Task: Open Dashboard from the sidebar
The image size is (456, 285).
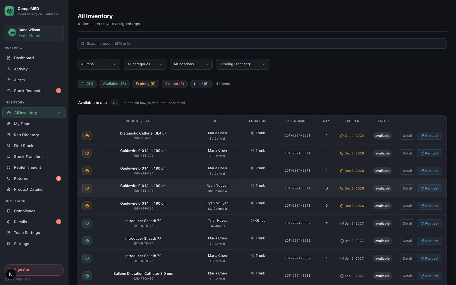Action: click(34, 58)
